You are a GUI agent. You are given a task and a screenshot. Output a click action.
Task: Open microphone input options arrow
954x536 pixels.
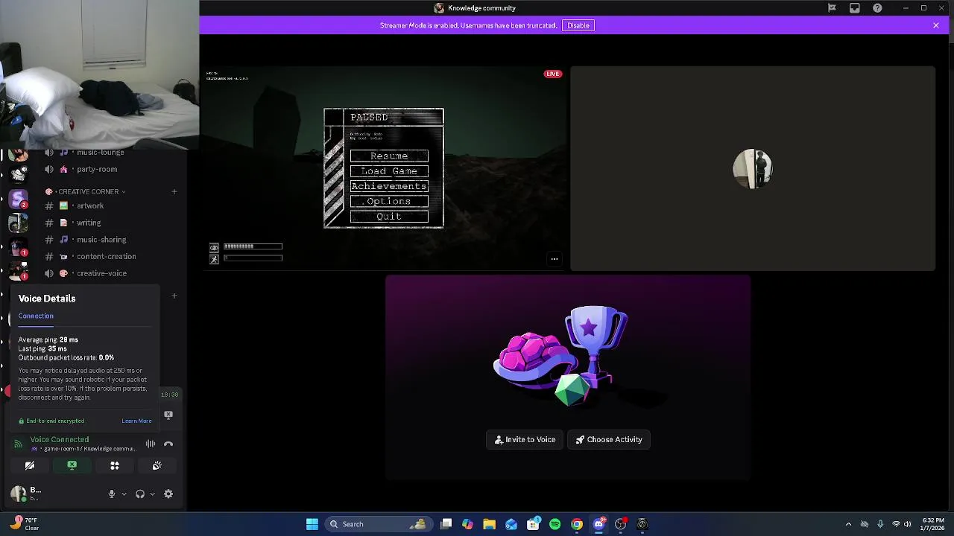(124, 494)
